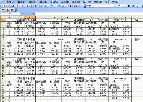Select cell with value 465.23

tap(91, 95)
